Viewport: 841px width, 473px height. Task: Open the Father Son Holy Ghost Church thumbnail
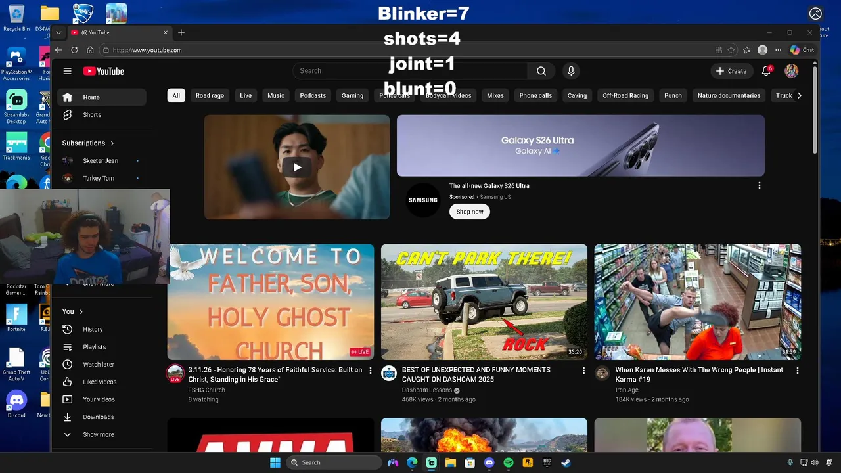click(x=271, y=302)
